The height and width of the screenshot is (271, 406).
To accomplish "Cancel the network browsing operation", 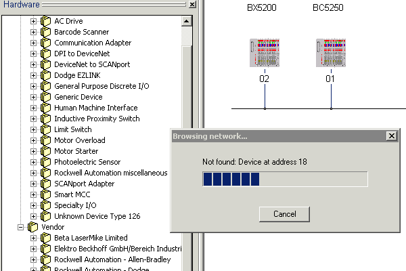I will (285, 214).
